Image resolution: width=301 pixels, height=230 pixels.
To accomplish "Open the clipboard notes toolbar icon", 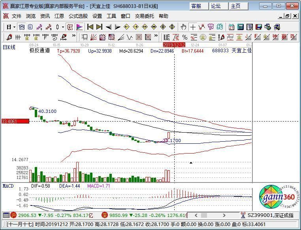I will pyautogui.click(x=30, y=27).
